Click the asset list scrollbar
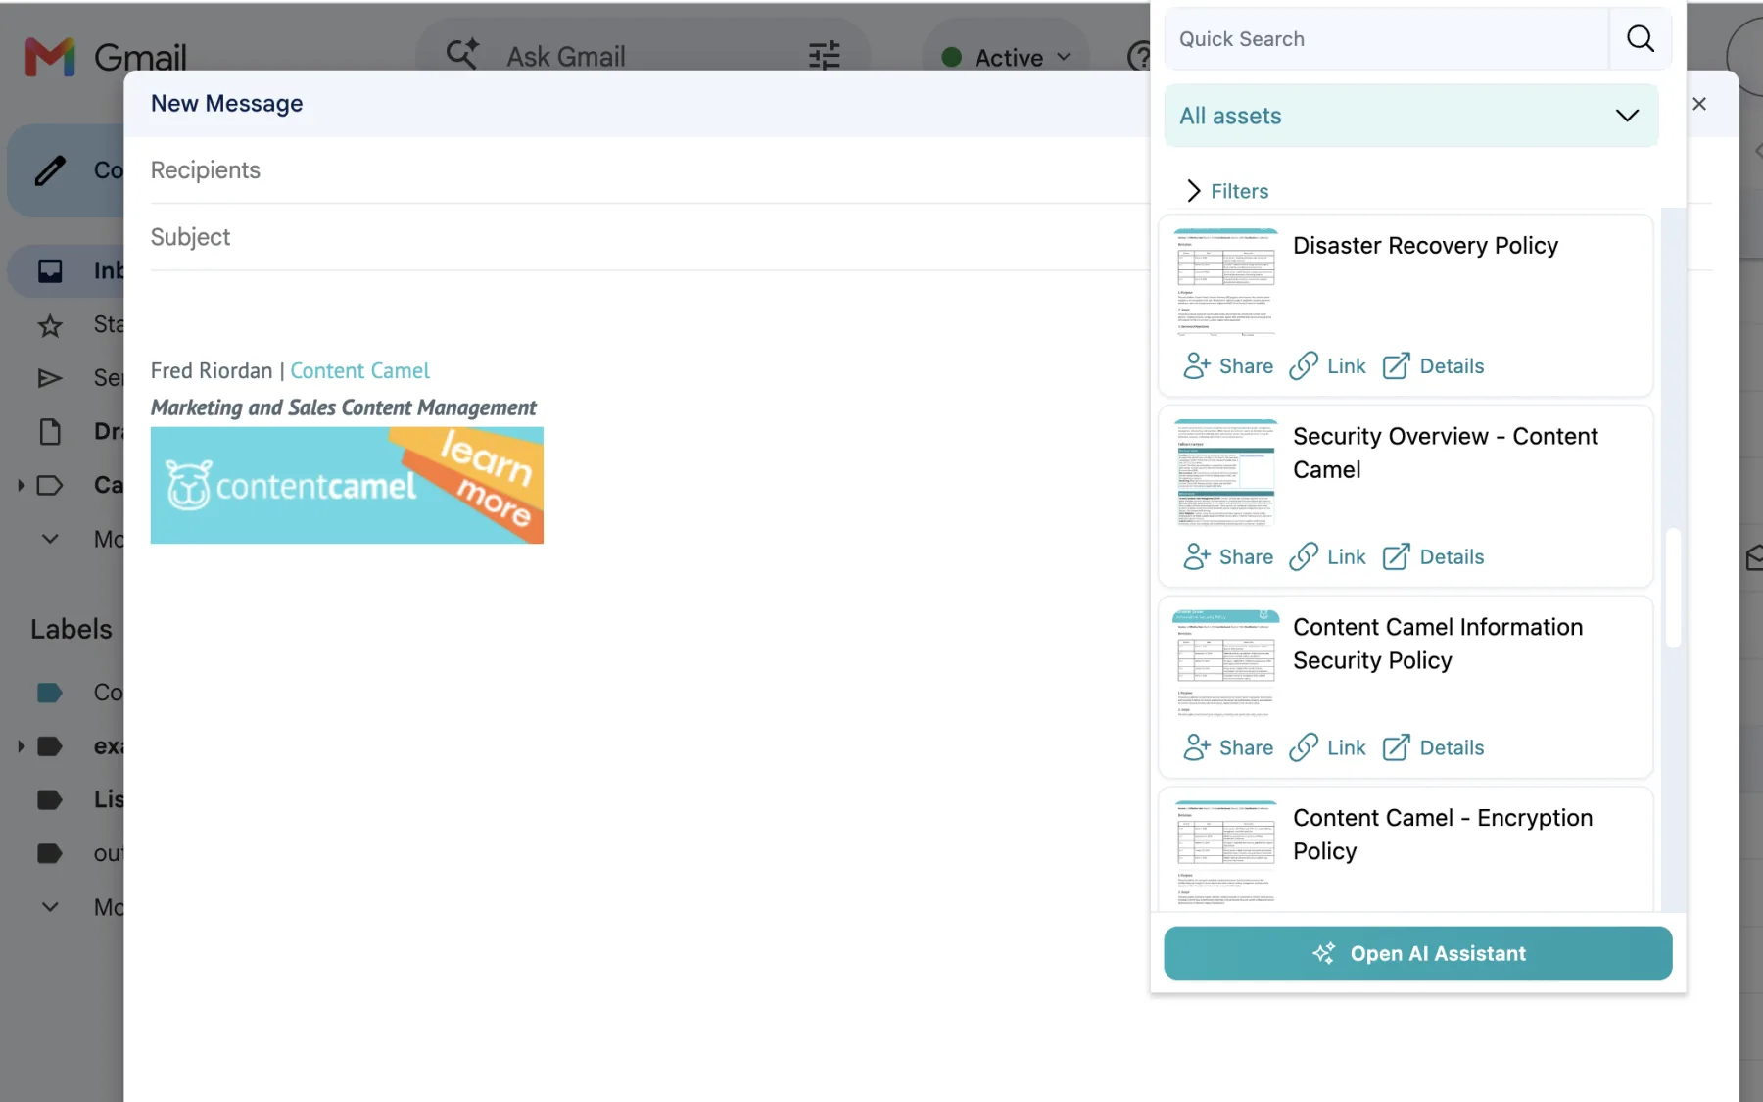 point(1673,588)
